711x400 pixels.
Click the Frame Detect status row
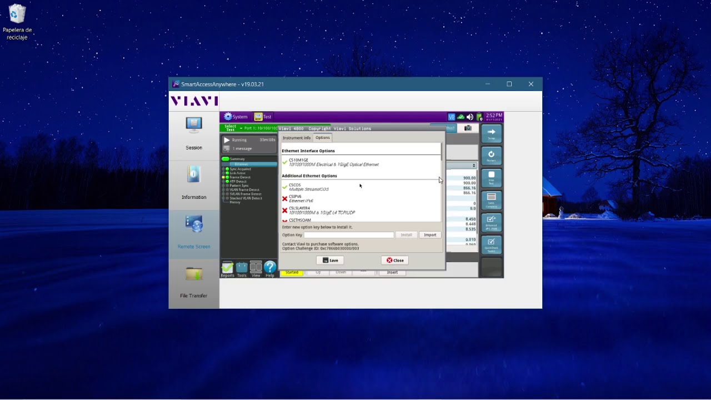240,177
